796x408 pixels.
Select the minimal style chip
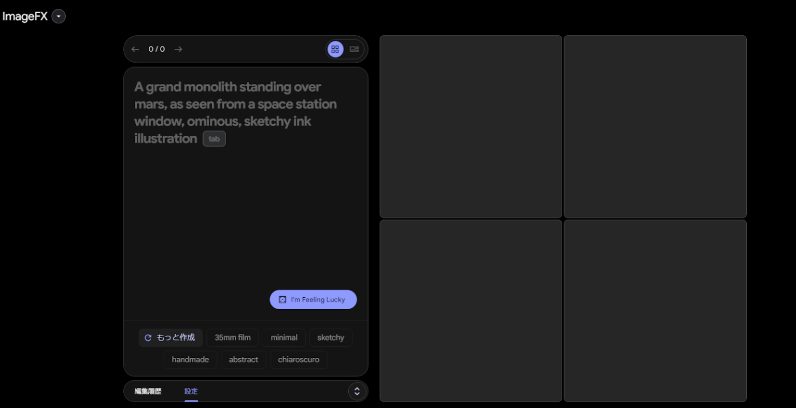click(x=284, y=338)
